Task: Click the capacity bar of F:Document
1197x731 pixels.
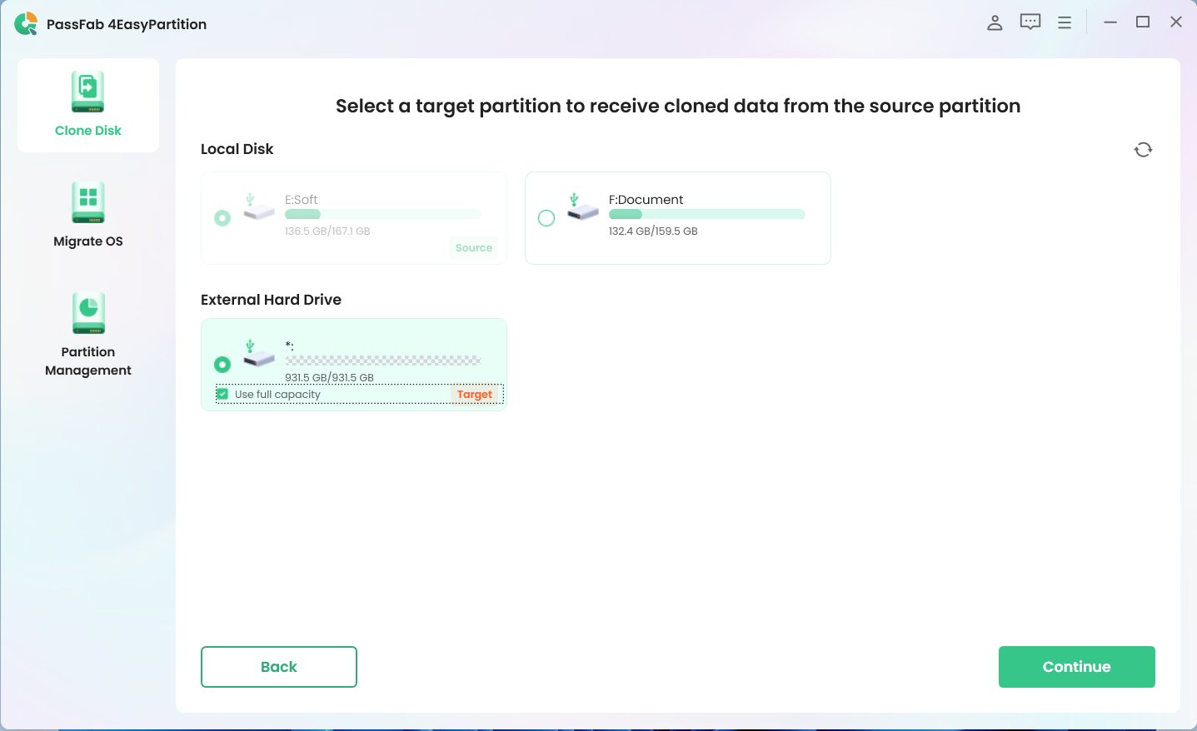Action: [x=706, y=214]
